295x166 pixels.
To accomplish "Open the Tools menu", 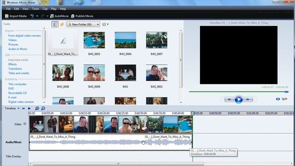I will tap(35, 9).
